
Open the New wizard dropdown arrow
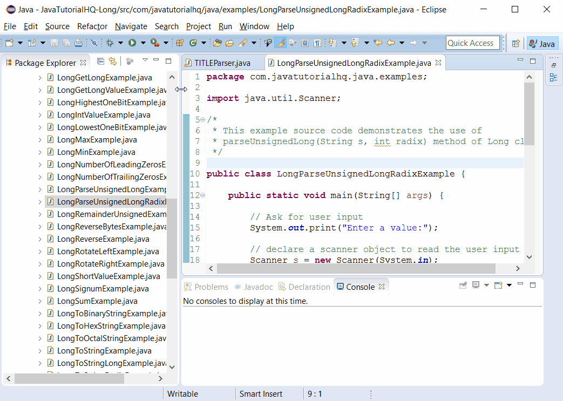click(20, 43)
